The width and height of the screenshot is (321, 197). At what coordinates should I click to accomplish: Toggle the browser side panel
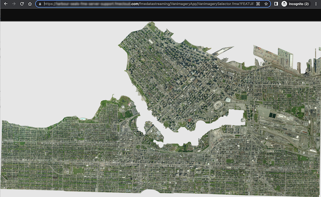tap(276, 4)
